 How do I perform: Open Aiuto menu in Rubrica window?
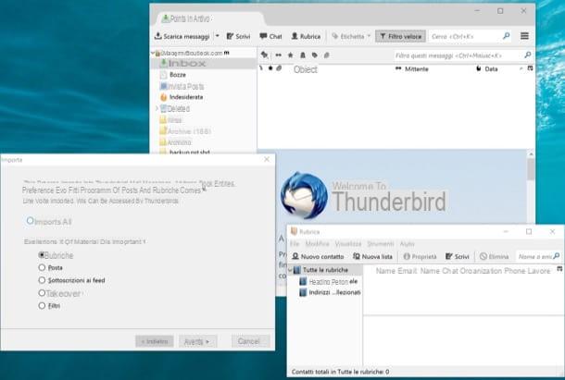pos(408,244)
